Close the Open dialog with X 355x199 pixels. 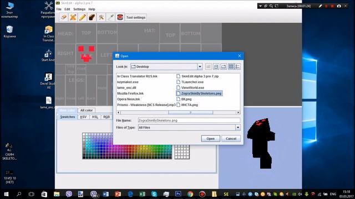click(239, 56)
